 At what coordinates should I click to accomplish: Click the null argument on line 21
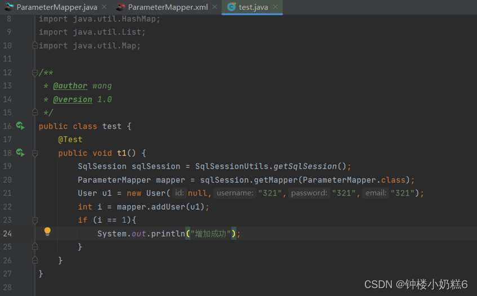click(198, 193)
